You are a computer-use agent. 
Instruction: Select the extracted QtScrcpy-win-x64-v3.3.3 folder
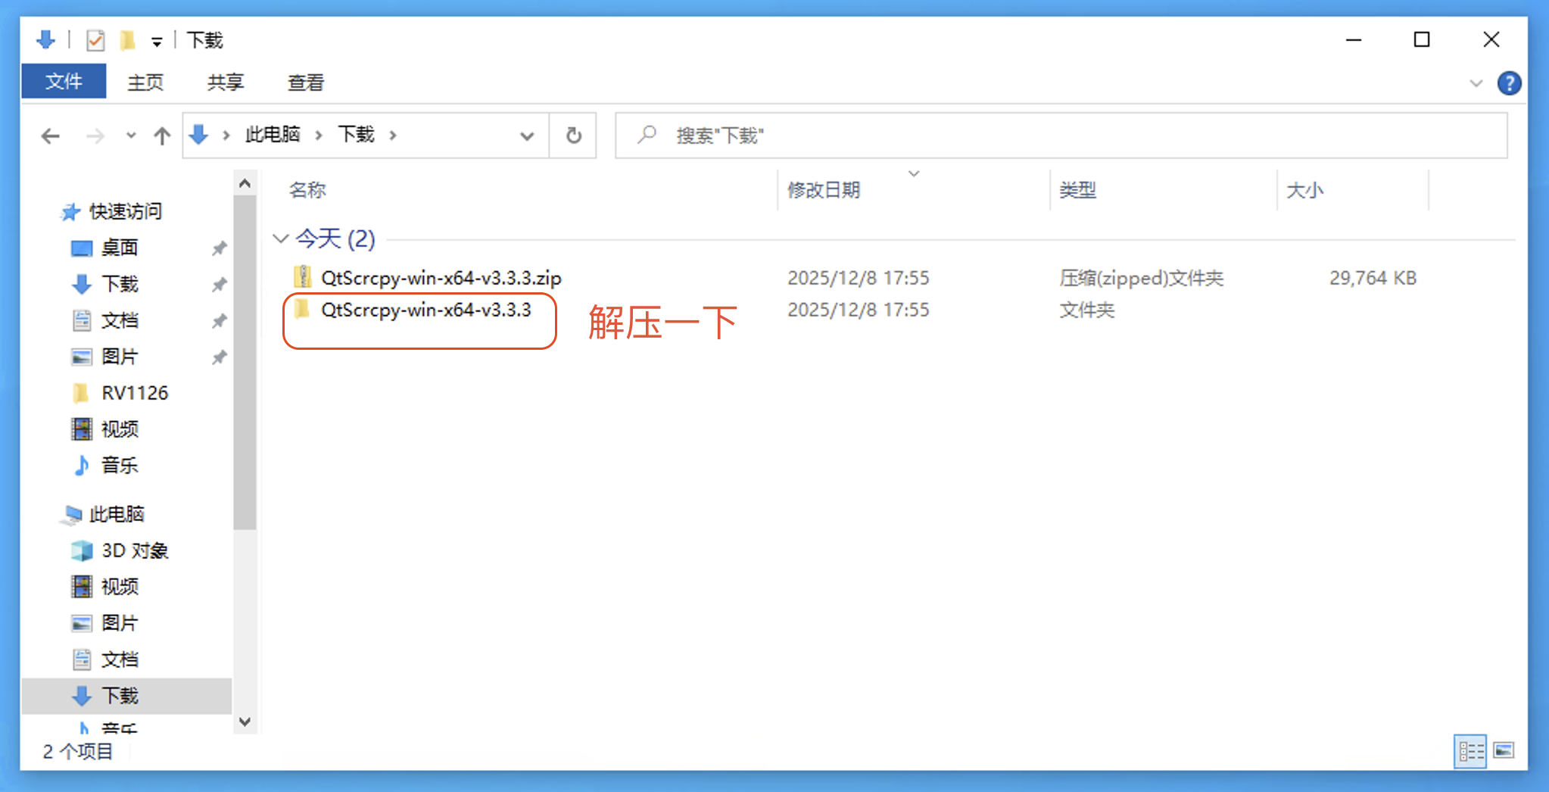point(425,310)
